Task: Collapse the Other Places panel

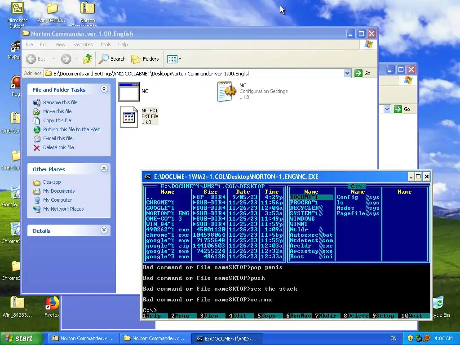Action: (104, 168)
